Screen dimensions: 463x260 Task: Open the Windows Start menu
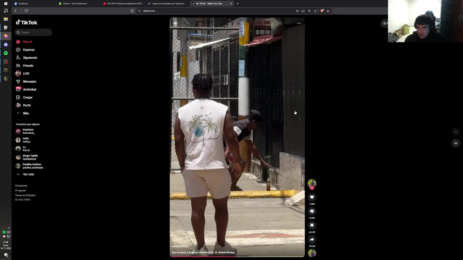click(6, 4)
